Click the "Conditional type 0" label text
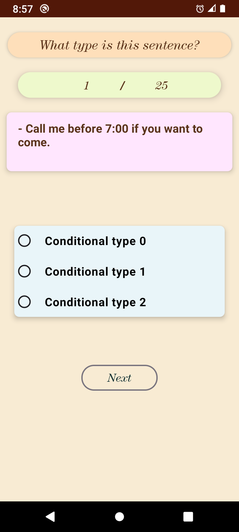Screen dimensions: 239x532 95,241
